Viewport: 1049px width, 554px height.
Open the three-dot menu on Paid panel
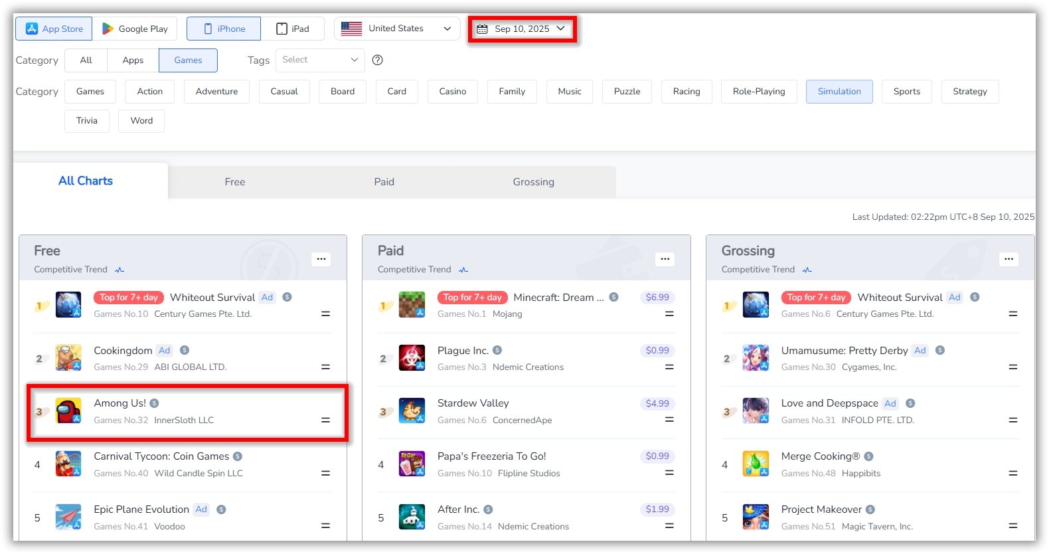tap(665, 259)
